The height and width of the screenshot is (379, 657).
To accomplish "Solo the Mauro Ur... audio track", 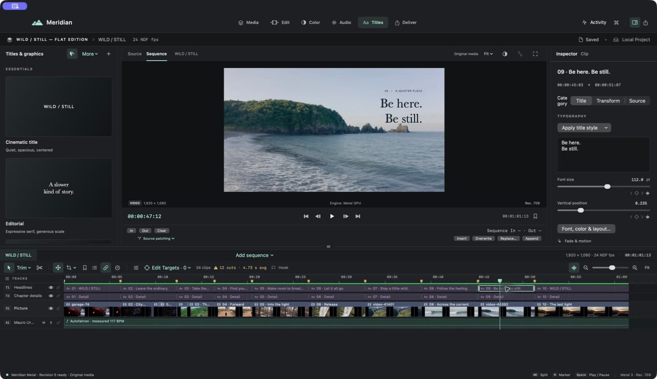I will [50, 322].
